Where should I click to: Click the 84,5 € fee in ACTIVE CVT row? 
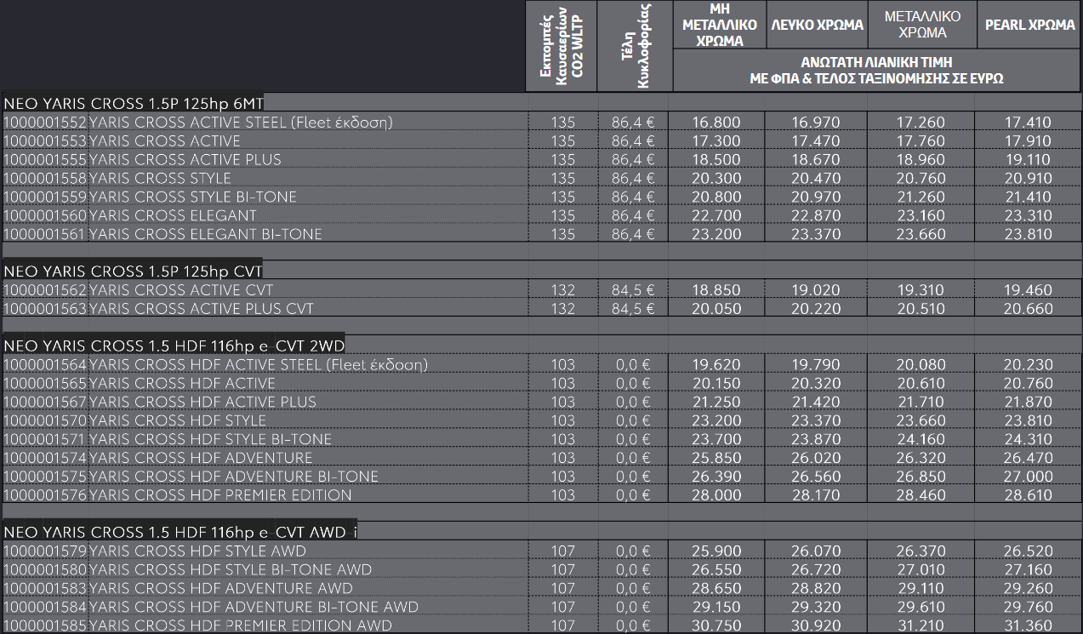(633, 290)
